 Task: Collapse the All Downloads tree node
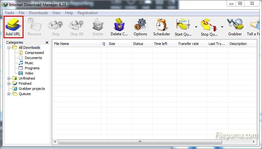pos(9,48)
